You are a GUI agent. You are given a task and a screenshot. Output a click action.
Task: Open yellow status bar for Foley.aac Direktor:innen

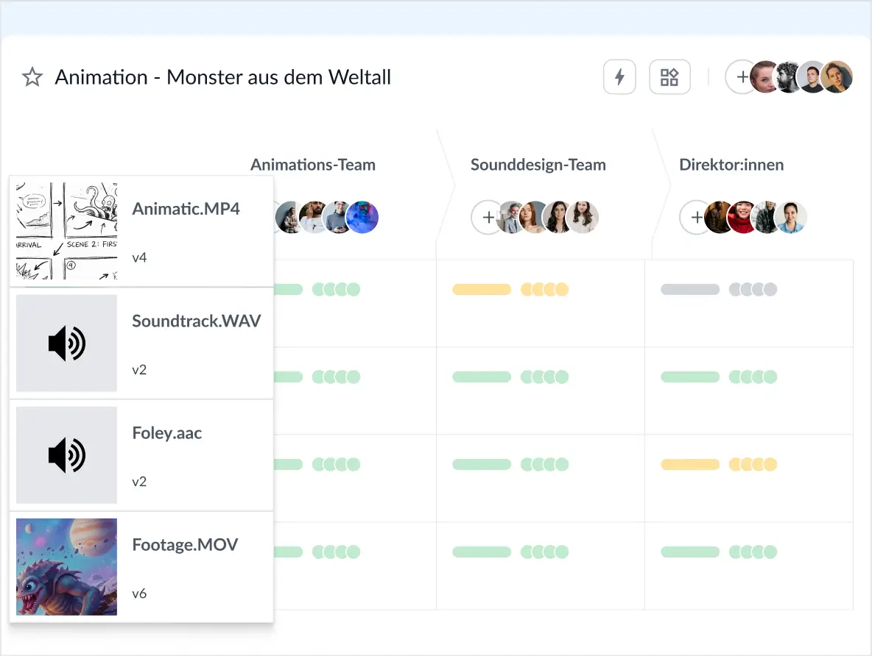[690, 464]
